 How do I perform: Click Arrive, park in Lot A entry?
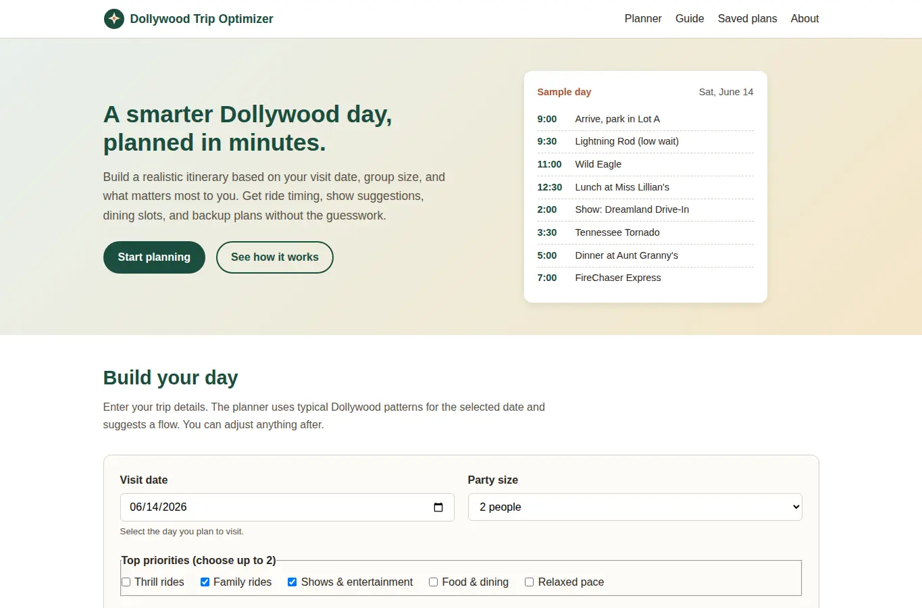coord(645,119)
